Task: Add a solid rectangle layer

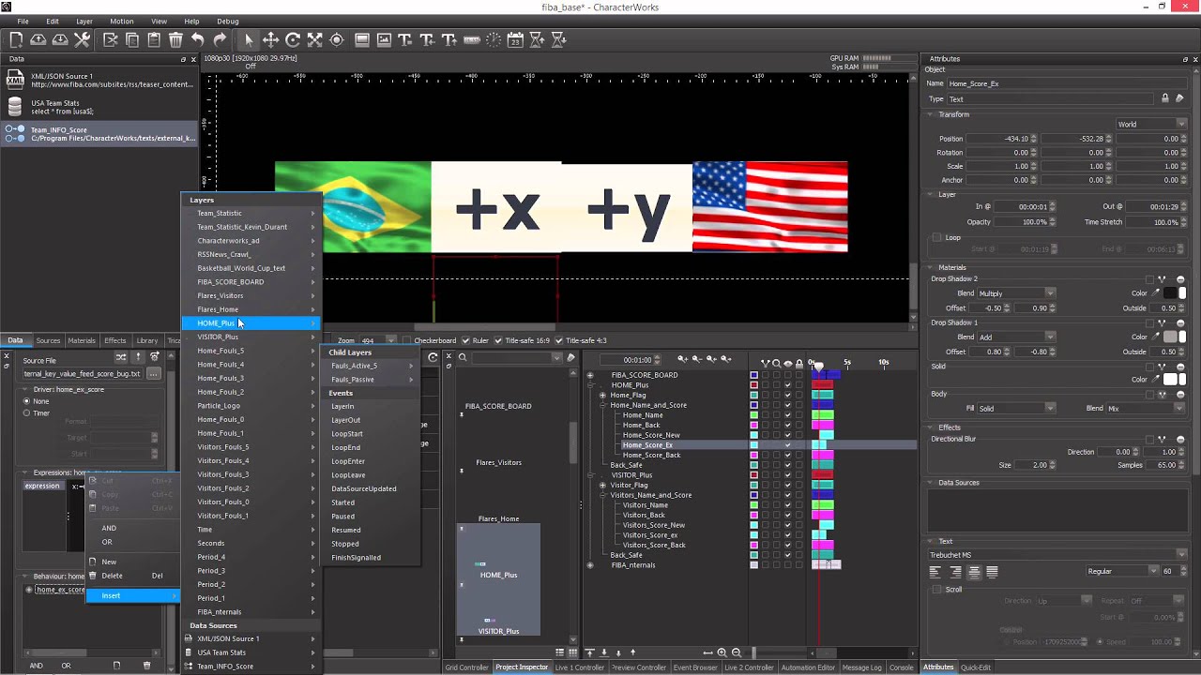Action: point(362,39)
